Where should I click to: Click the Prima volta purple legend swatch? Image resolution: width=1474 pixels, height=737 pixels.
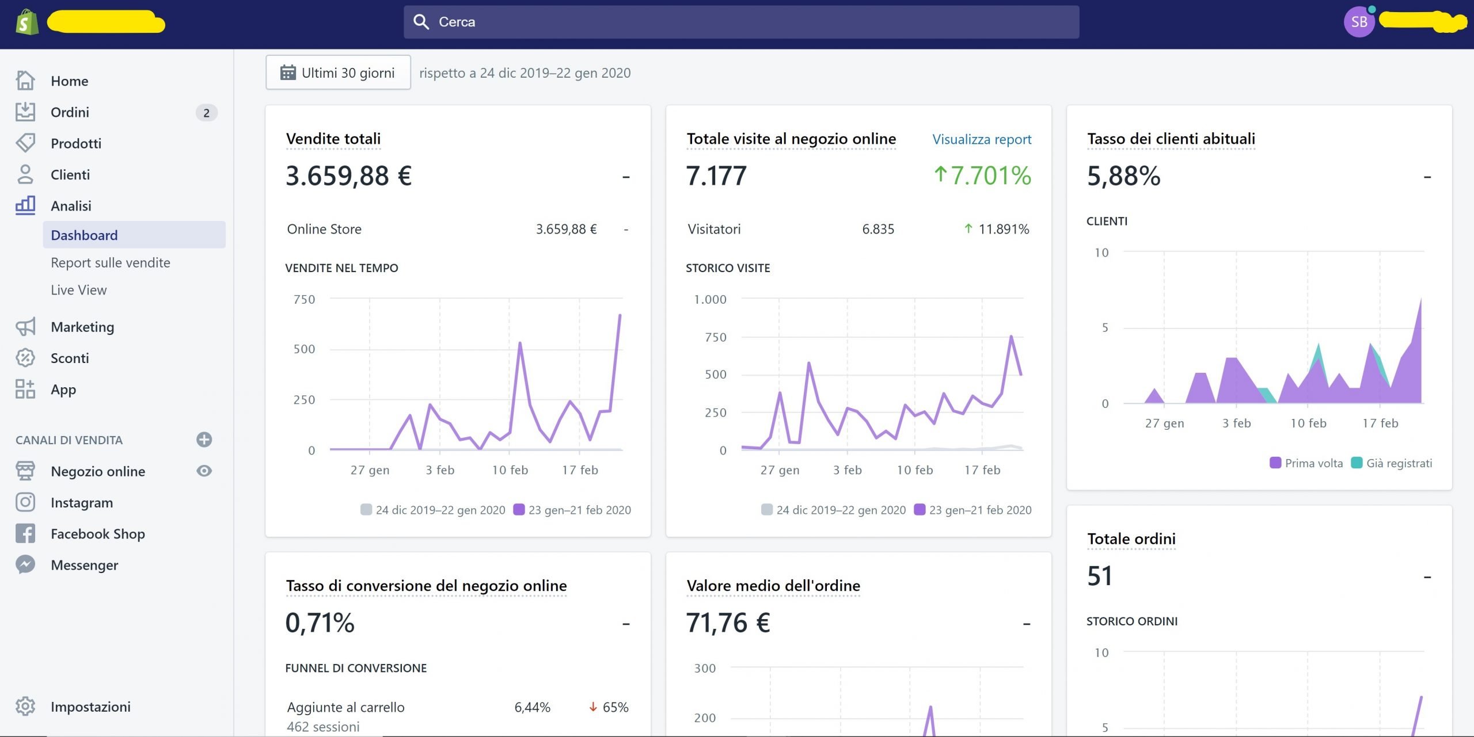pos(1275,463)
